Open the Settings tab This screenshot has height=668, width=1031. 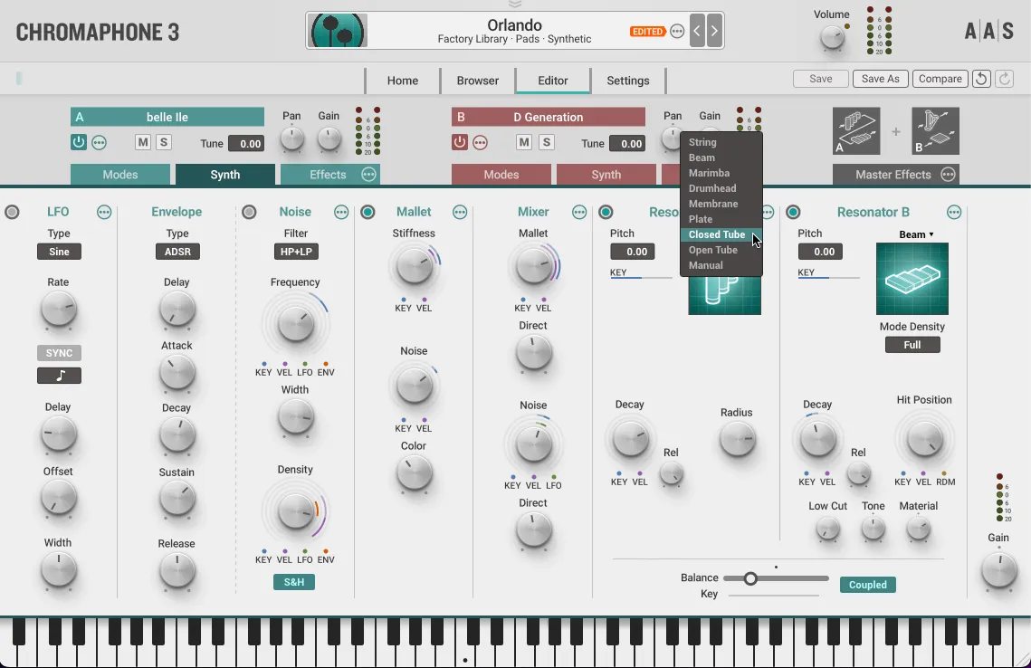(x=628, y=81)
